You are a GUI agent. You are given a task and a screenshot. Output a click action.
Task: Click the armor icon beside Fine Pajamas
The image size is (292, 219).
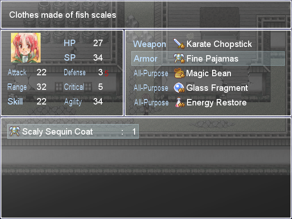click(179, 58)
